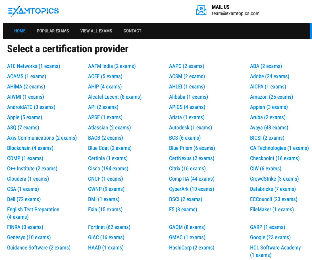
Task: Click the ExamTopics logo
Action: pyautogui.click(x=33, y=11)
